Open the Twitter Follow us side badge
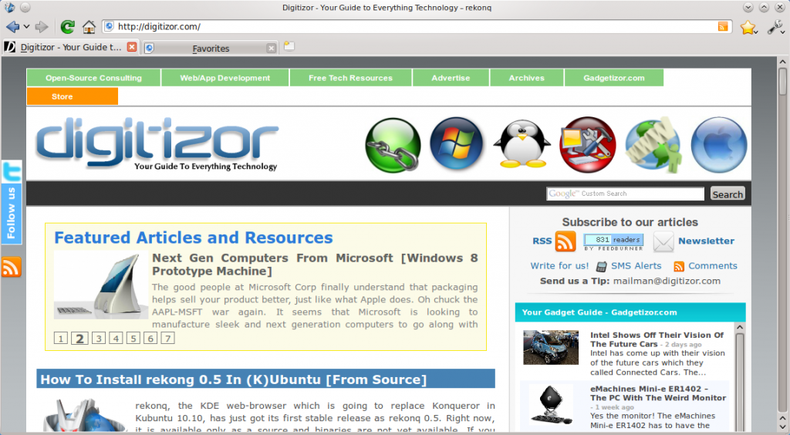Viewport: 790px width, 435px height. pos(12,202)
